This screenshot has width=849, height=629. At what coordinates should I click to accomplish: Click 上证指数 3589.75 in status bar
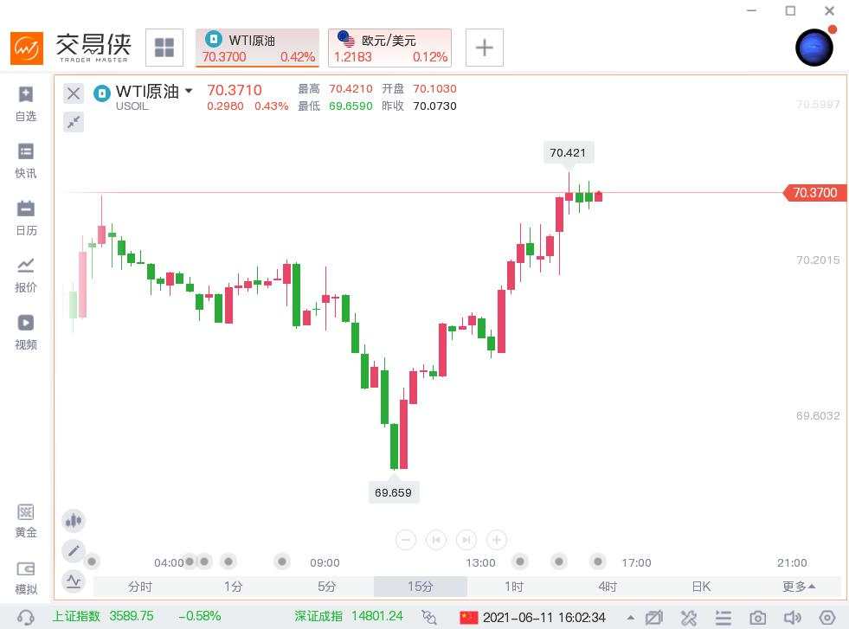coord(103,616)
